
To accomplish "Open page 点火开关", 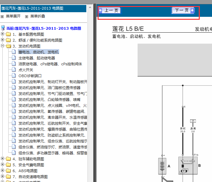I will tap(26, 70).
